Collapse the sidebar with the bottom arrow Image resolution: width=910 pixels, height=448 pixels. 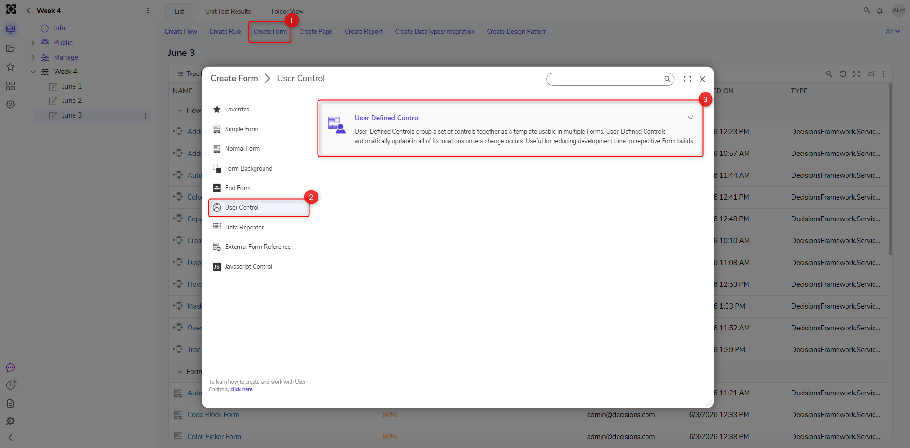coord(10,438)
